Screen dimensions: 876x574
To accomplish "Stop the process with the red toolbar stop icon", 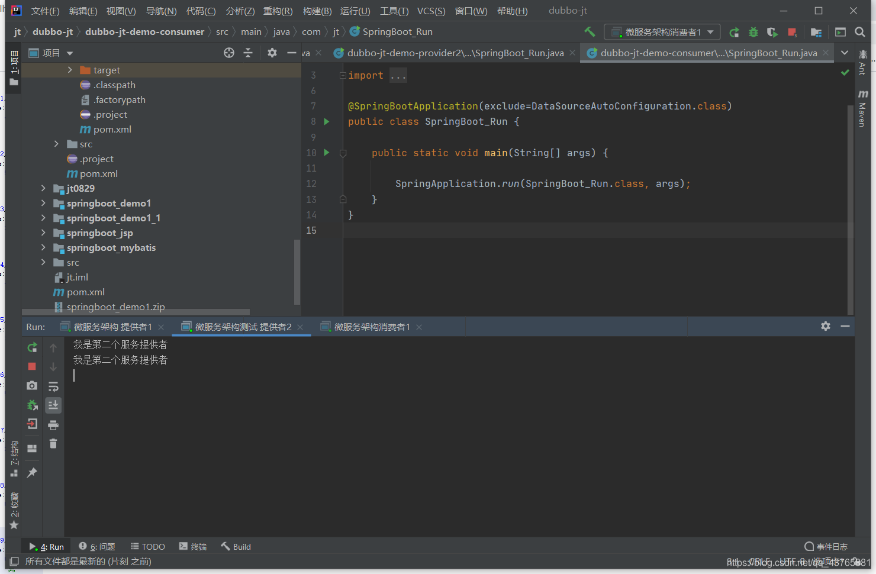I will 792,33.
